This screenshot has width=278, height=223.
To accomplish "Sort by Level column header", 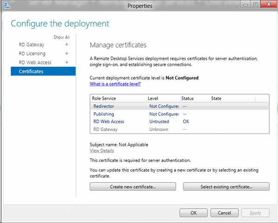I will 164,98.
